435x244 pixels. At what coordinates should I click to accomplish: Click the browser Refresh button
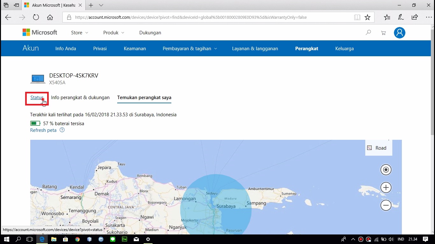coord(36,17)
